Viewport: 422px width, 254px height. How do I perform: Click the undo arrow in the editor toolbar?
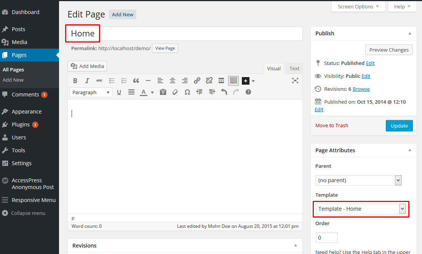224,92
